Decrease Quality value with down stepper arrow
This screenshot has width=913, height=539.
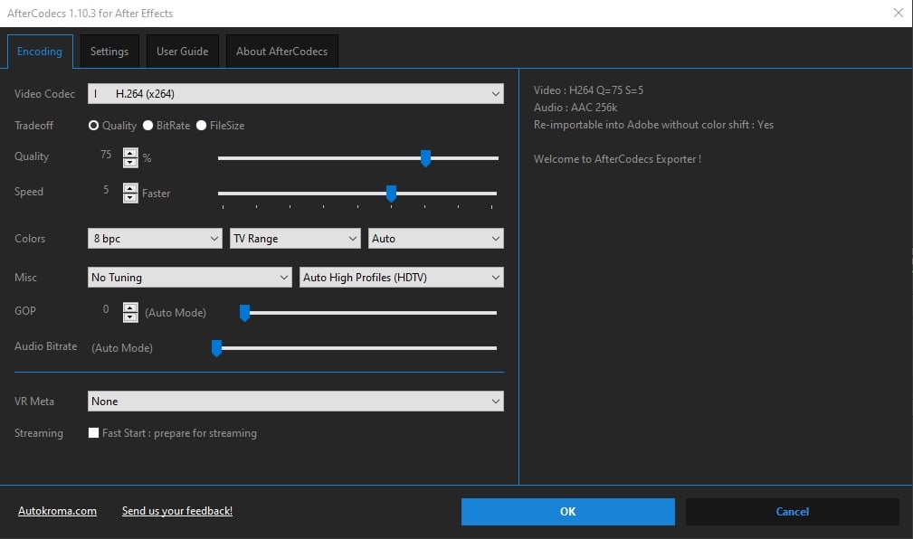tap(130, 162)
